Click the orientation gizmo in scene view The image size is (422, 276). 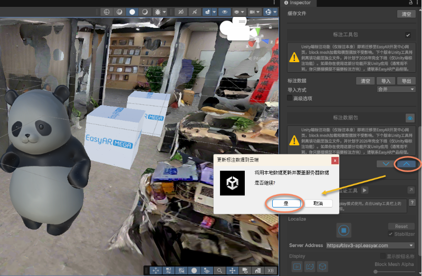click(x=258, y=41)
